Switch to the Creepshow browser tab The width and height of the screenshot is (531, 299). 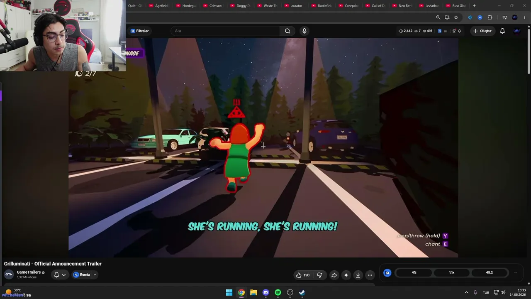(348, 6)
